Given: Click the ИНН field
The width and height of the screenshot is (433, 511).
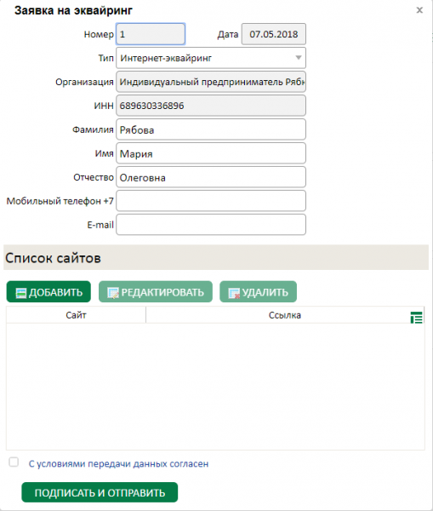Looking at the screenshot, I should (211, 106).
